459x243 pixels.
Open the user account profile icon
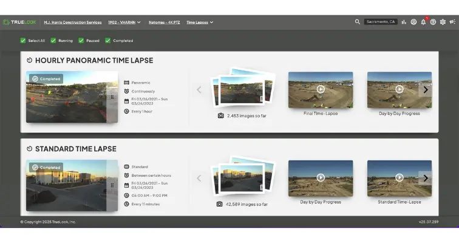(x=413, y=22)
